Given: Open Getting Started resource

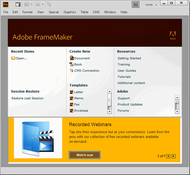Looking at the screenshot, I should 129,58.
